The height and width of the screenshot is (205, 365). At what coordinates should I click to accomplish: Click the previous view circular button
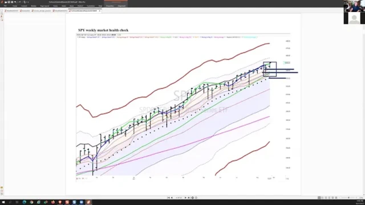(x=192, y=198)
